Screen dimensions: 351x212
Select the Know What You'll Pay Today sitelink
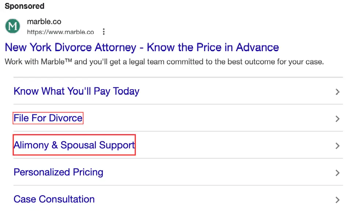click(x=76, y=91)
